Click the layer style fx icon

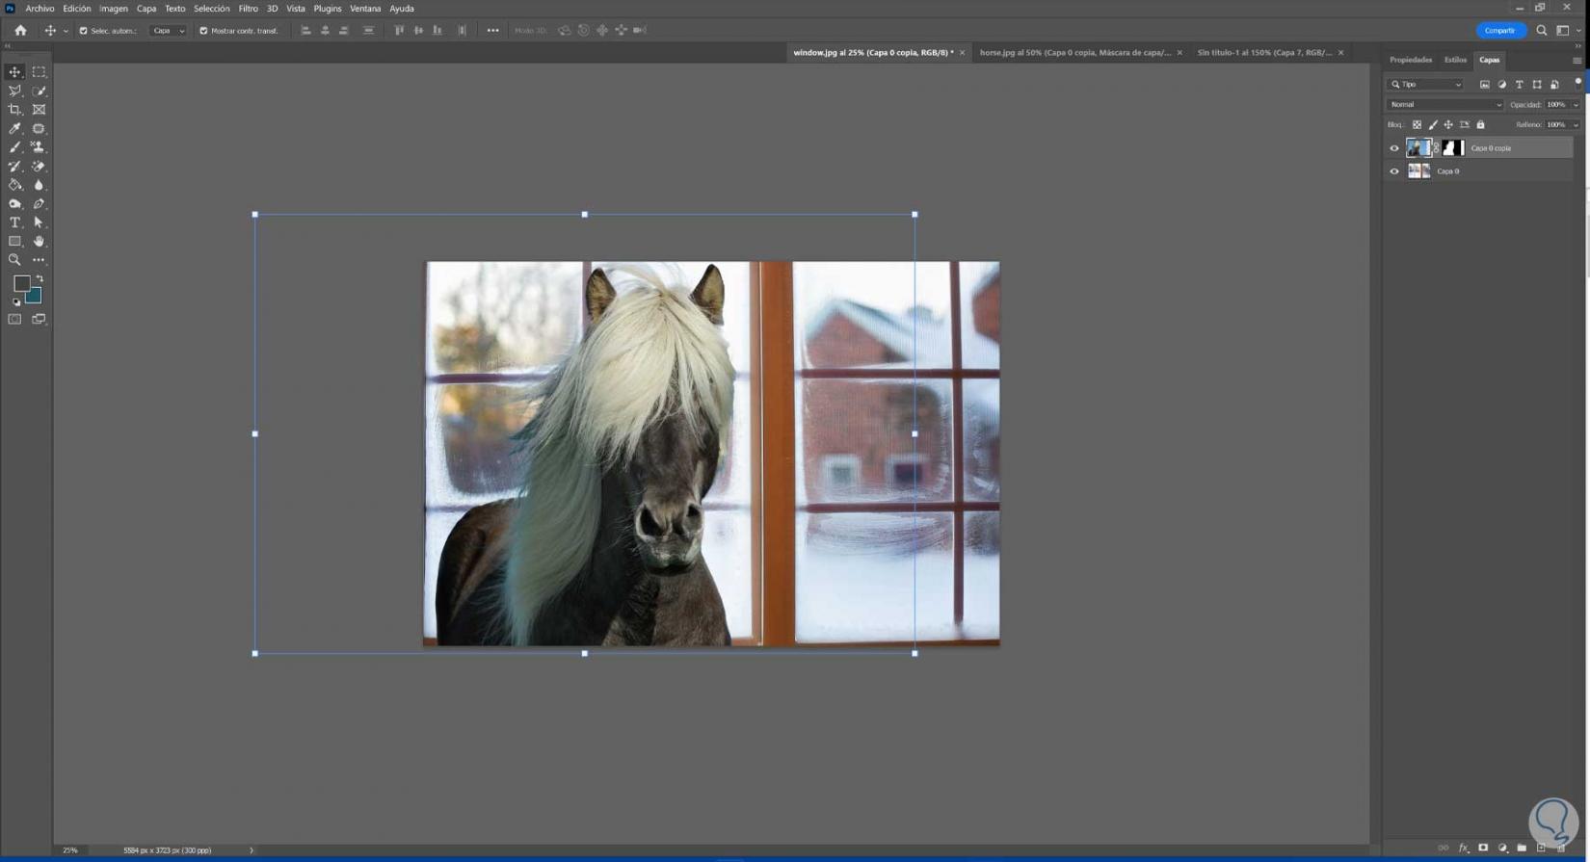pyautogui.click(x=1464, y=849)
